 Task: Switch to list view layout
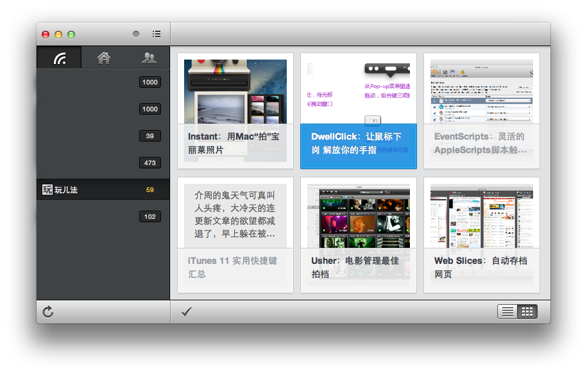[x=507, y=312]
